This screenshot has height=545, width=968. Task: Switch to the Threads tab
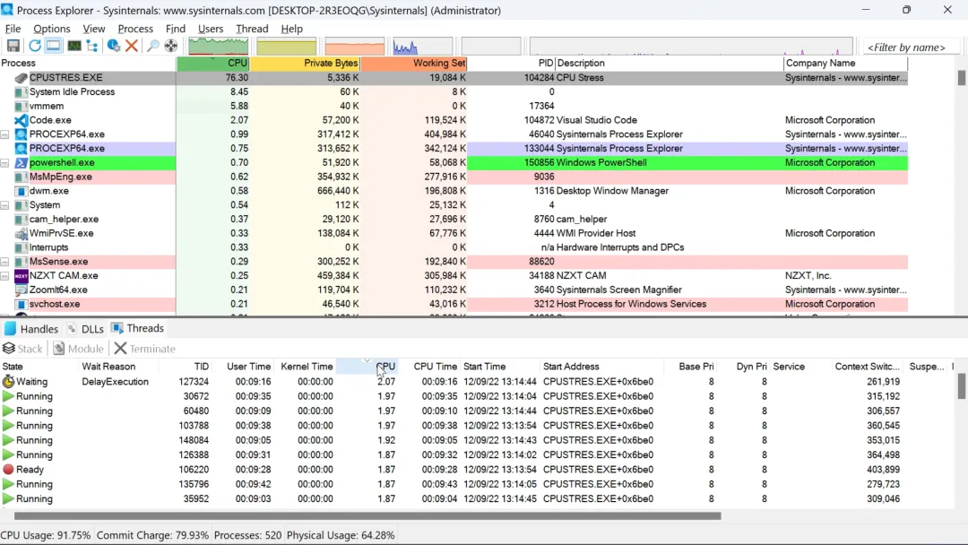[x=138, y=328]
